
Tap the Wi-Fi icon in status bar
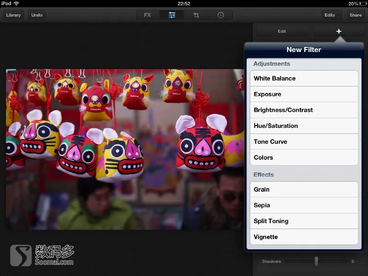tap(16, 4)
